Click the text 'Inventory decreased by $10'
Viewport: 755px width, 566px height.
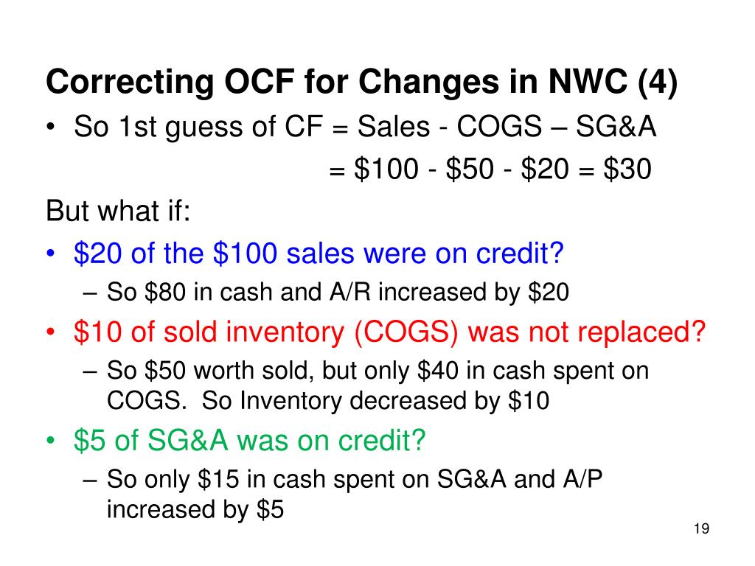click(394, 400)
